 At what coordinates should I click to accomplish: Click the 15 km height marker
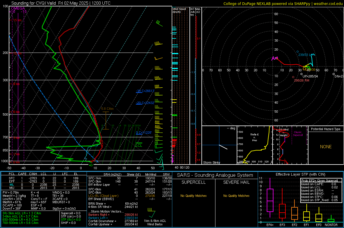[17, 20]
